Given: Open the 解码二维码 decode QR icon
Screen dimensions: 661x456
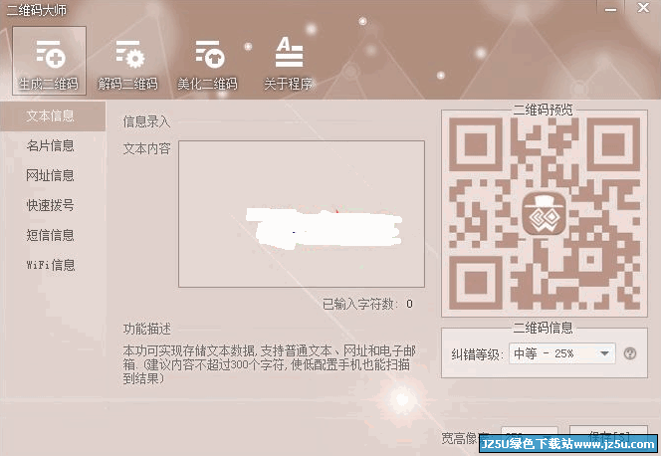Looking at the screenshot, I should [128, 63].
